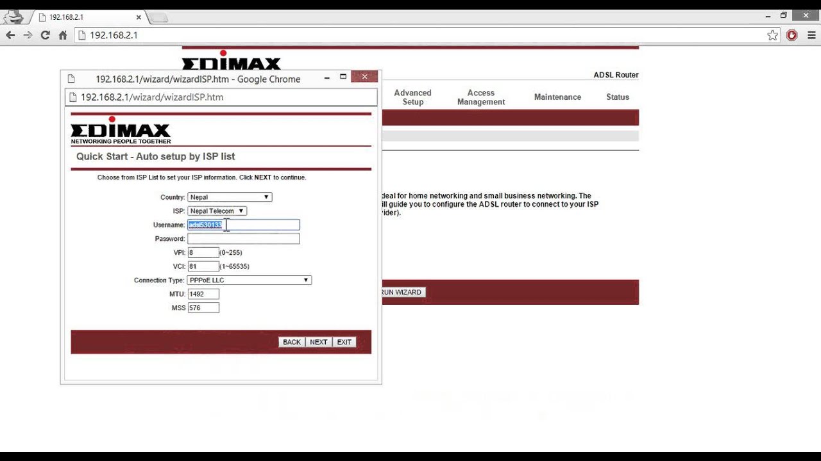Open a new tab button
Viewport: 821px width, 461px height.
(x=158, y=17)
